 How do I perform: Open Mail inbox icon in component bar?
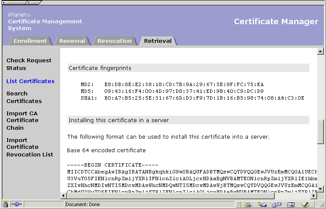coord(262,205)
